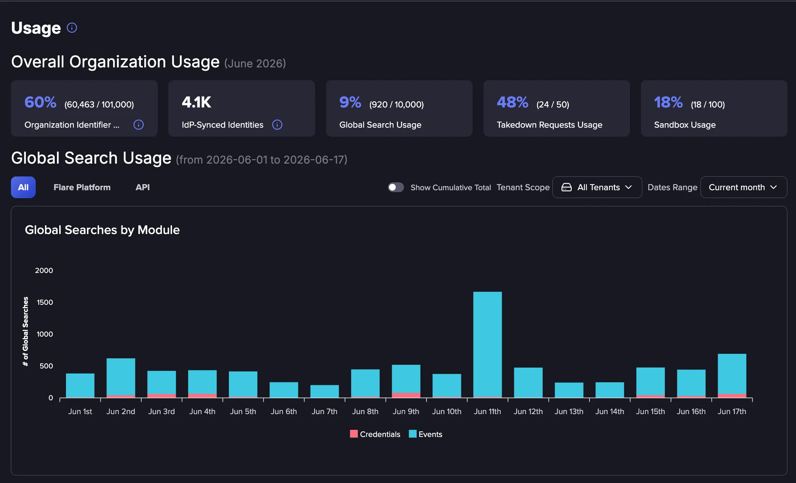This screenshot has width=796, height=483.
Task: Click the tall Jun 11th bar
Action: pos(488,344)
